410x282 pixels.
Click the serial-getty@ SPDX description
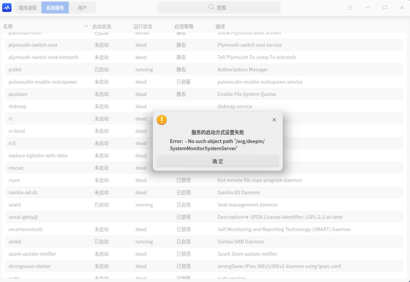(x=280, y=217)
